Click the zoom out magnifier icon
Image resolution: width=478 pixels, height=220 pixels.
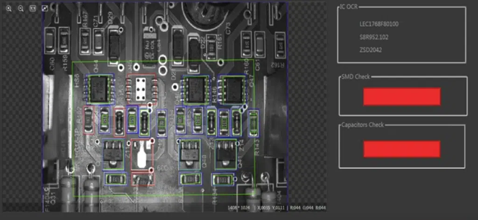[x=21, y=8]
